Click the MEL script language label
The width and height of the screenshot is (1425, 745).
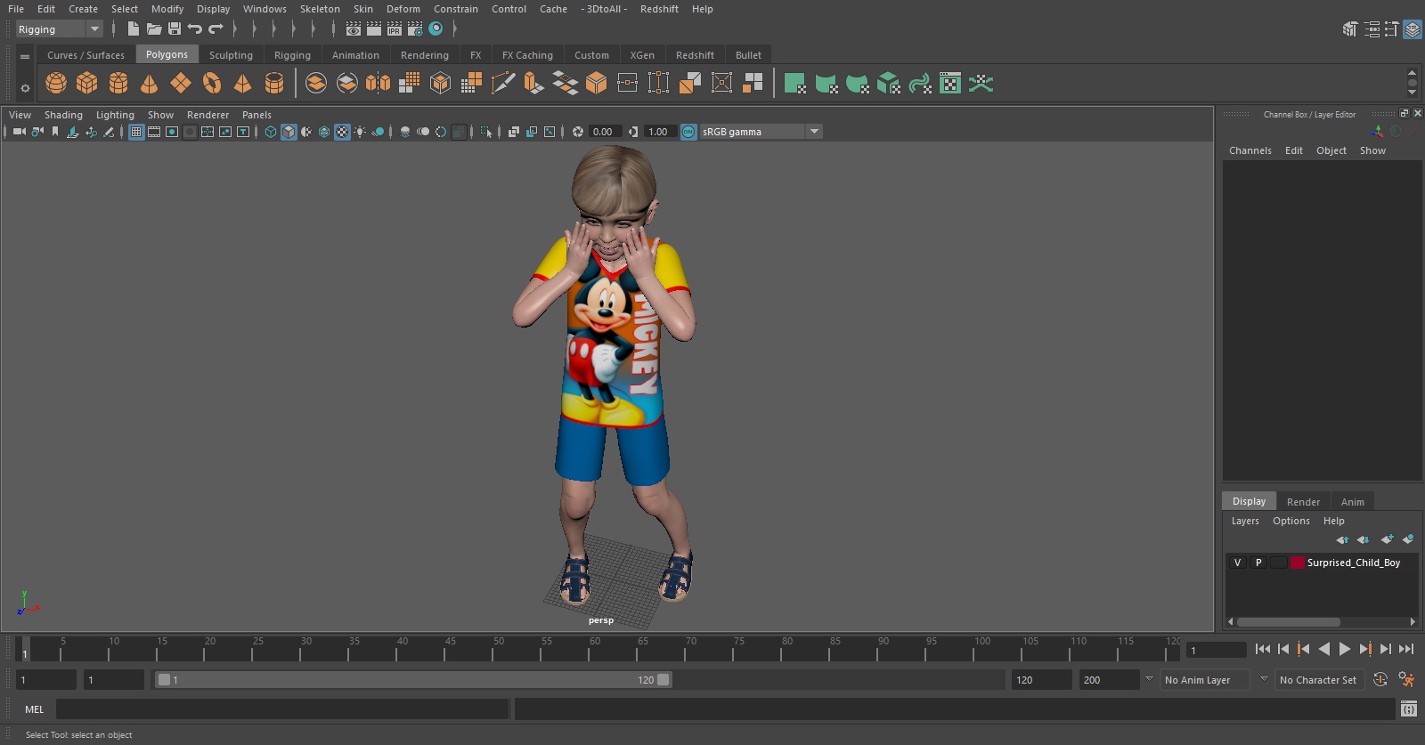pyautogui.click(x=34, y=709)
